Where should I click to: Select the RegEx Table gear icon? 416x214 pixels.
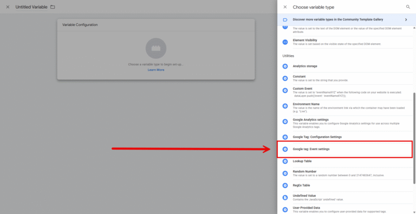coord(285,185)
